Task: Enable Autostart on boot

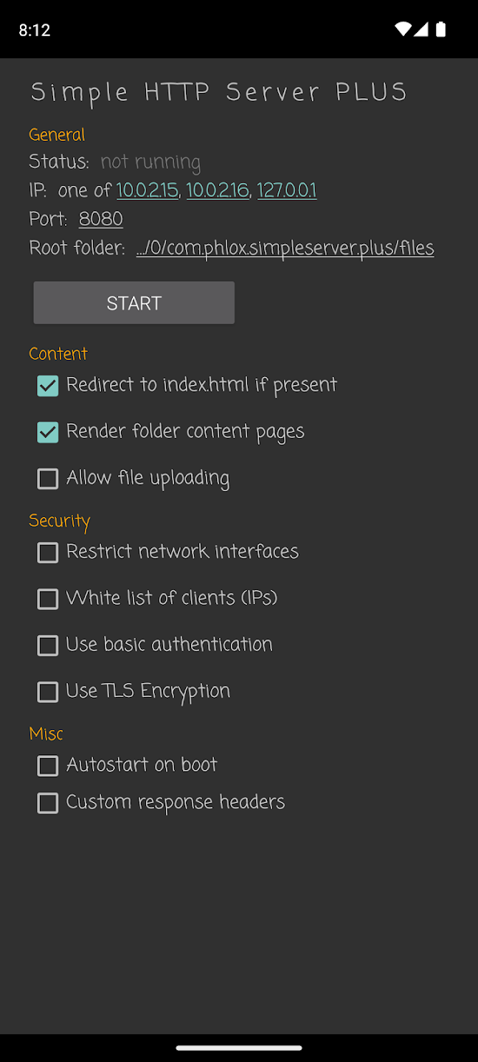Action: coord(48,766)
